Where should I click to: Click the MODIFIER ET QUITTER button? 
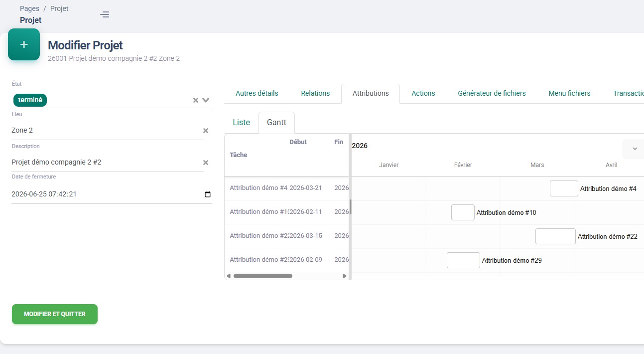[x=54, y=314]
